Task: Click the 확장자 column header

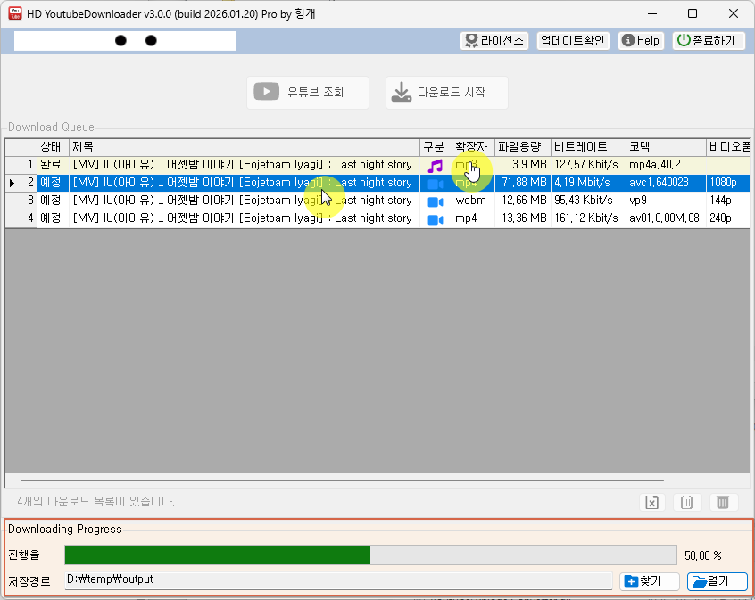Action: point(473,147)
